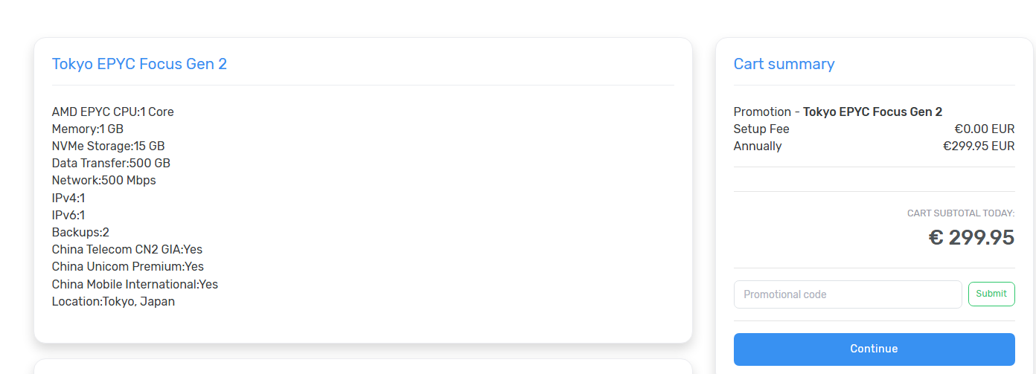This screenshot has height=374, width=1036.
Task: Select the IPv4:1 line
Action: [x=68, y=198]
